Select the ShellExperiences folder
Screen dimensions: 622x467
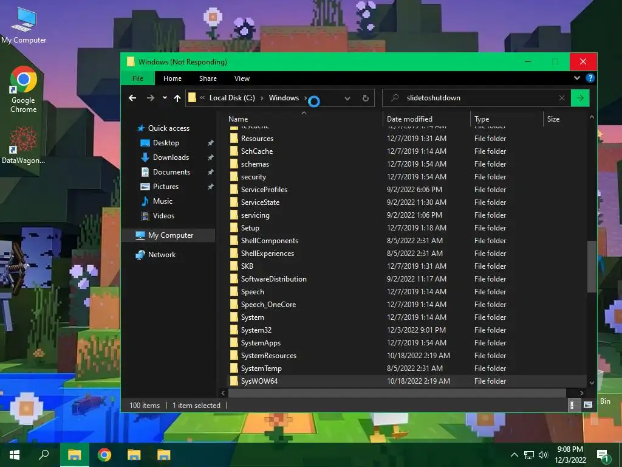point(267,254)
